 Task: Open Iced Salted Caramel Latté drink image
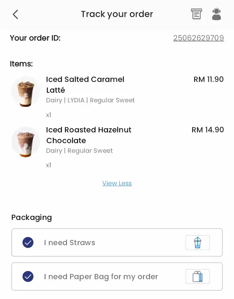(25, 92)
